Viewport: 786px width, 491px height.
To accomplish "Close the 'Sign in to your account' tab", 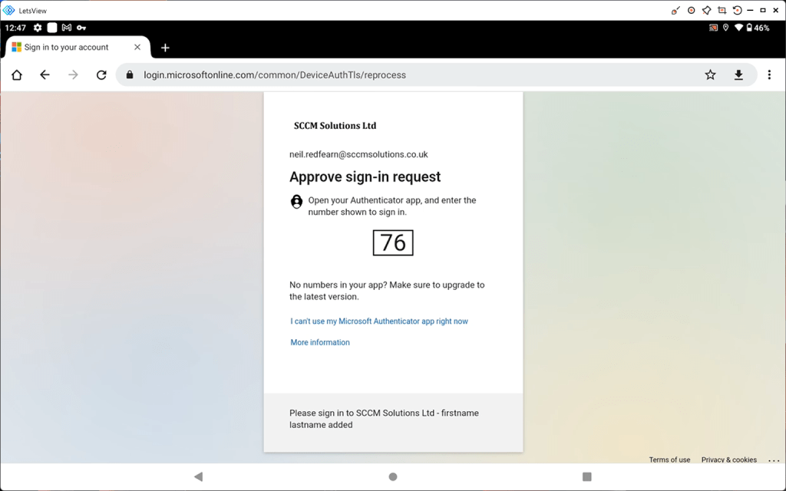I will pos(137,47).
